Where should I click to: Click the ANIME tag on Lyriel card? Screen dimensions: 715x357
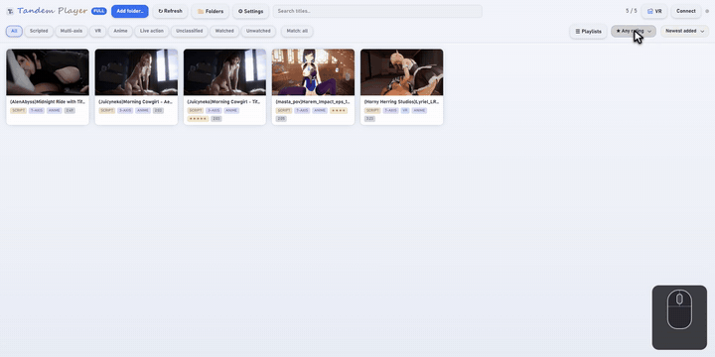419,111
